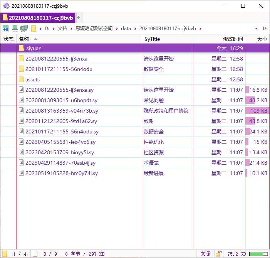The height and width of the screenshot is (258, 270).
Task: Click the first layout icon in path bar
Action: click(5, 28)
